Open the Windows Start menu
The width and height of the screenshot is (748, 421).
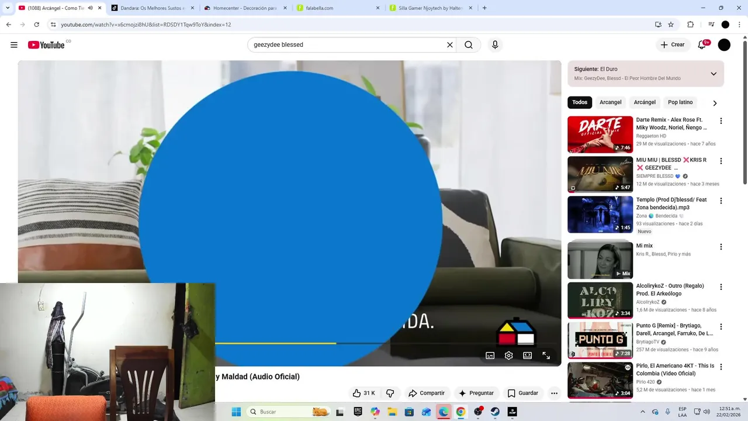pyautogui.click(x=236, y=412)
